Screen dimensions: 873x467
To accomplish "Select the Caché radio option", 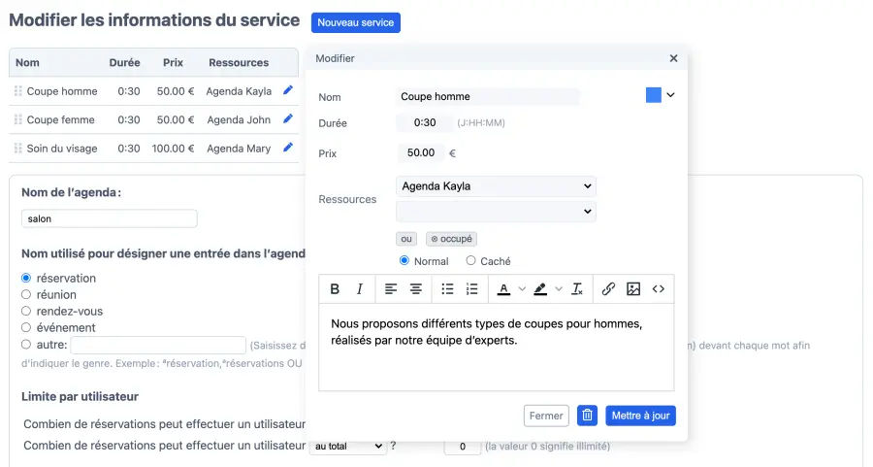I will point(471,261).
